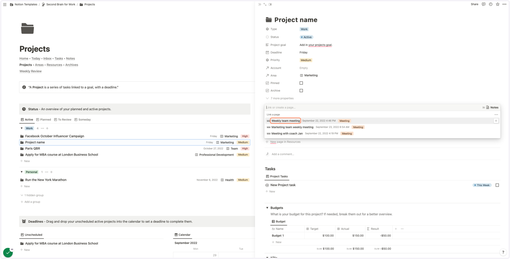Switch to the Planned tab
Screen dimensions: 510x259
44,120
